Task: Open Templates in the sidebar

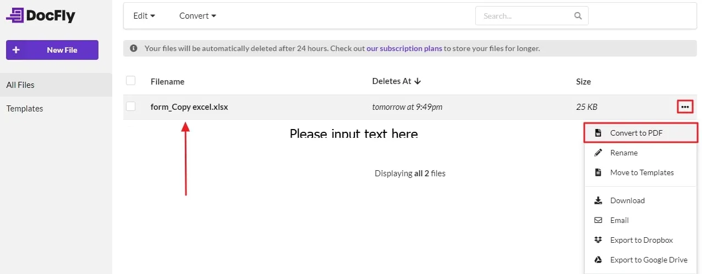Action: tap(25, 109)
